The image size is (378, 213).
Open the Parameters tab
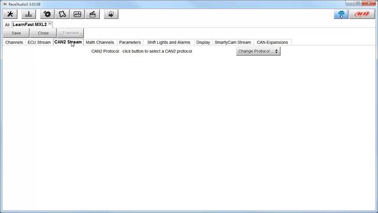click(130, 42)
